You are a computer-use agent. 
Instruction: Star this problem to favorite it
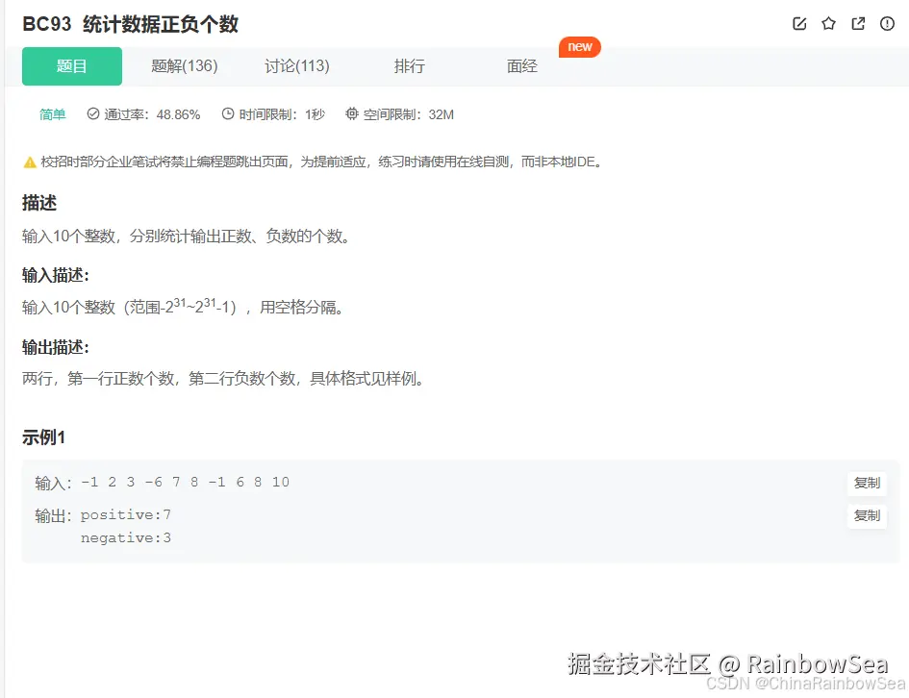coord(828,24)
